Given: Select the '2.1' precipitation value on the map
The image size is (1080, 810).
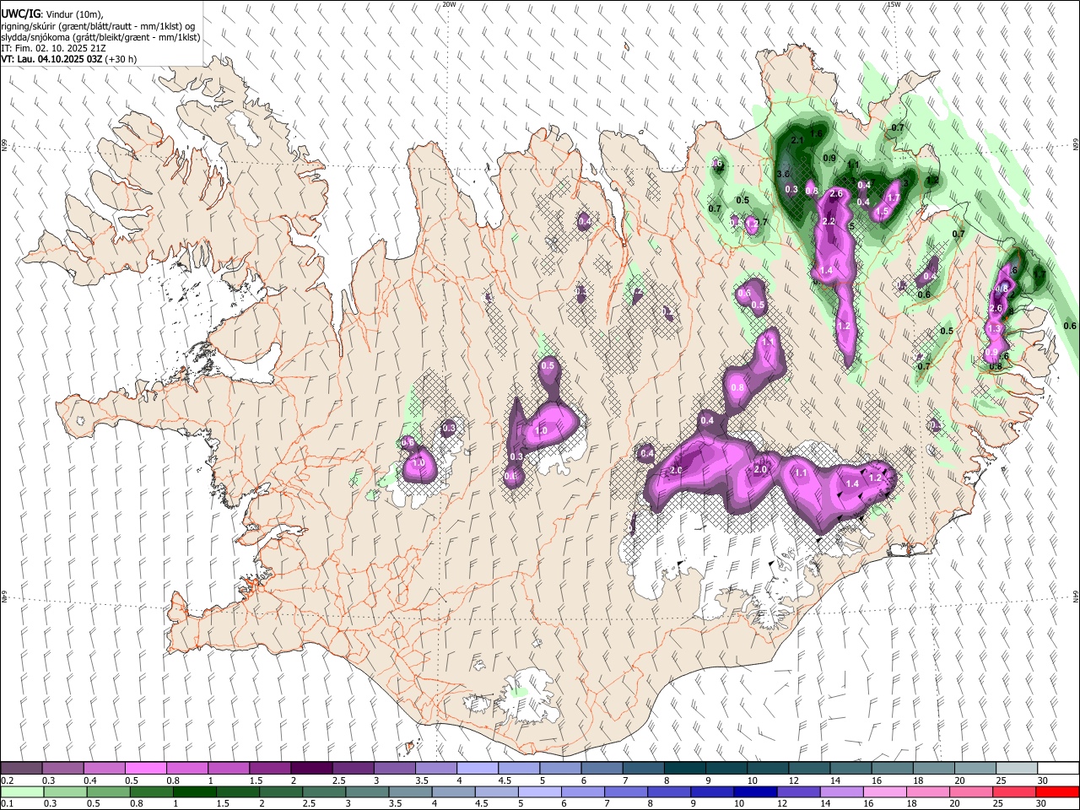Looking at the screenshot, I should pos(796,141).
